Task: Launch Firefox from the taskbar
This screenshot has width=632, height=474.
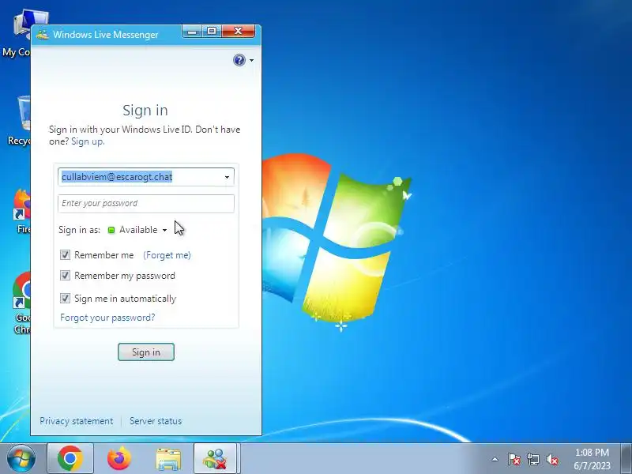Action: [x=119, y=458]
